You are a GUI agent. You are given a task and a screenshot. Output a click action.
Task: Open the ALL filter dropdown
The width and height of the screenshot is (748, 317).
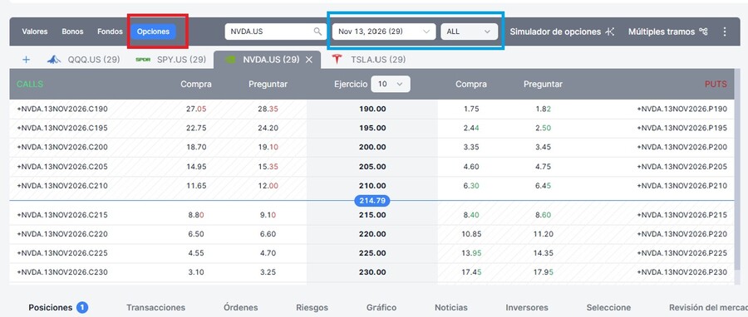[x=470, y=32]
